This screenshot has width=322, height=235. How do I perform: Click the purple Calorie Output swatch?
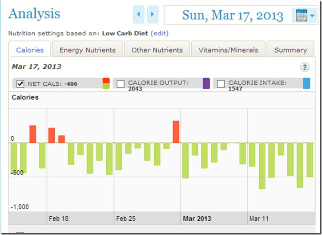[x=206, y=84]
